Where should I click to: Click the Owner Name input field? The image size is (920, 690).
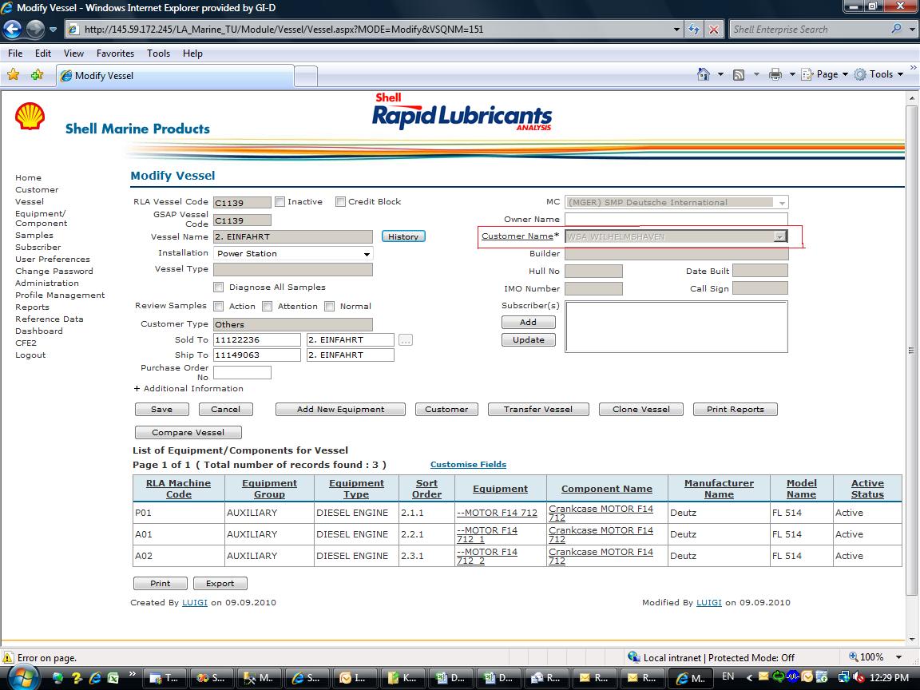point(676,220)
